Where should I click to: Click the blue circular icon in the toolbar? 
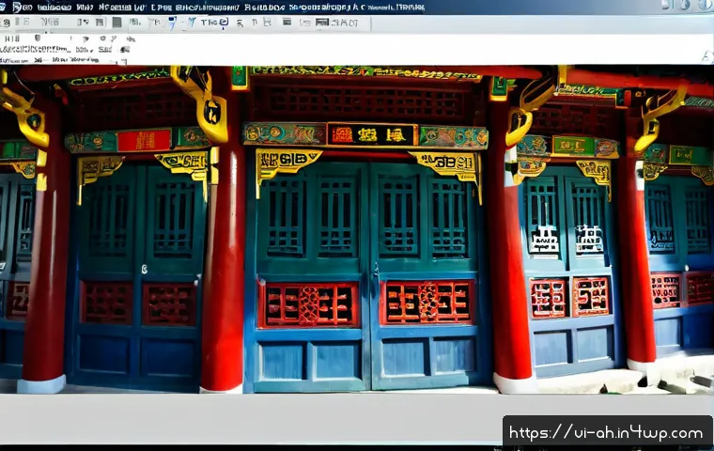(x=224, y=23)
